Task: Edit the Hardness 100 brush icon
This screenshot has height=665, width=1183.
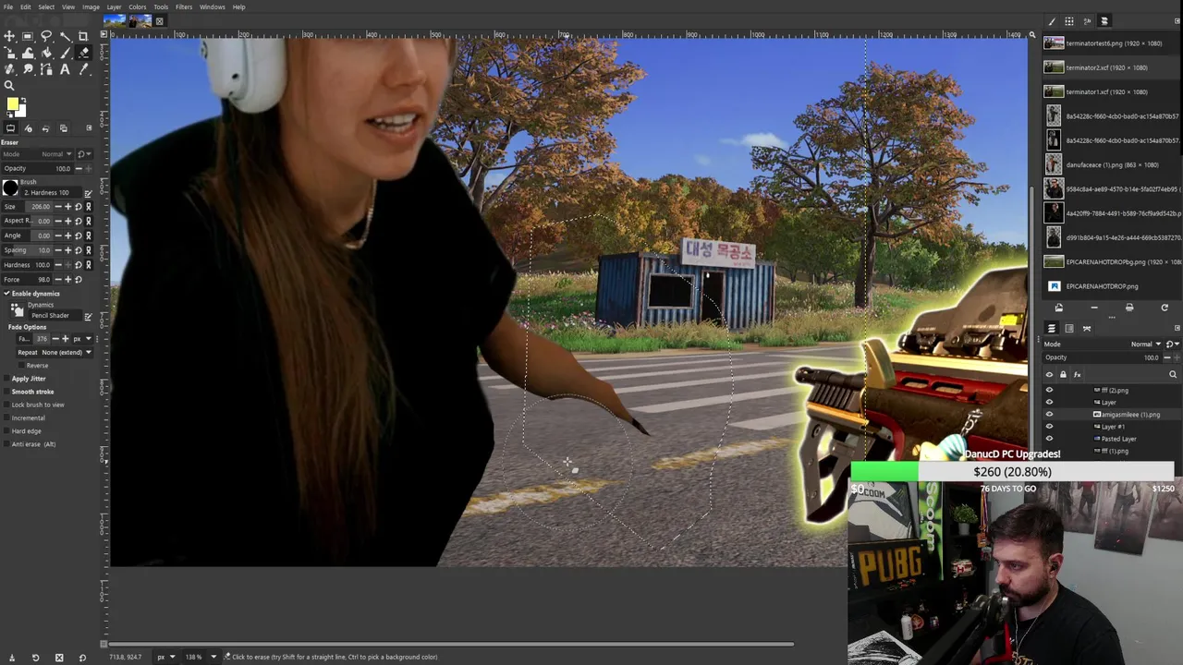Action: (x=88, y=193)
